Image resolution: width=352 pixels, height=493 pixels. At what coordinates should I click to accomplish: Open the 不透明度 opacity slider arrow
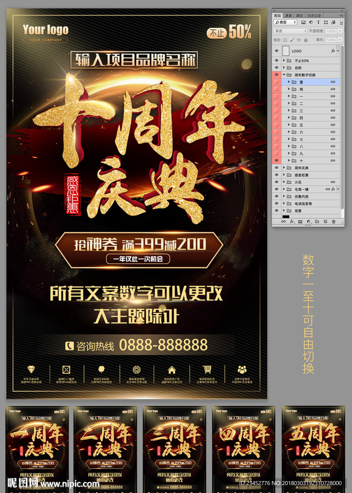point(340,31)
